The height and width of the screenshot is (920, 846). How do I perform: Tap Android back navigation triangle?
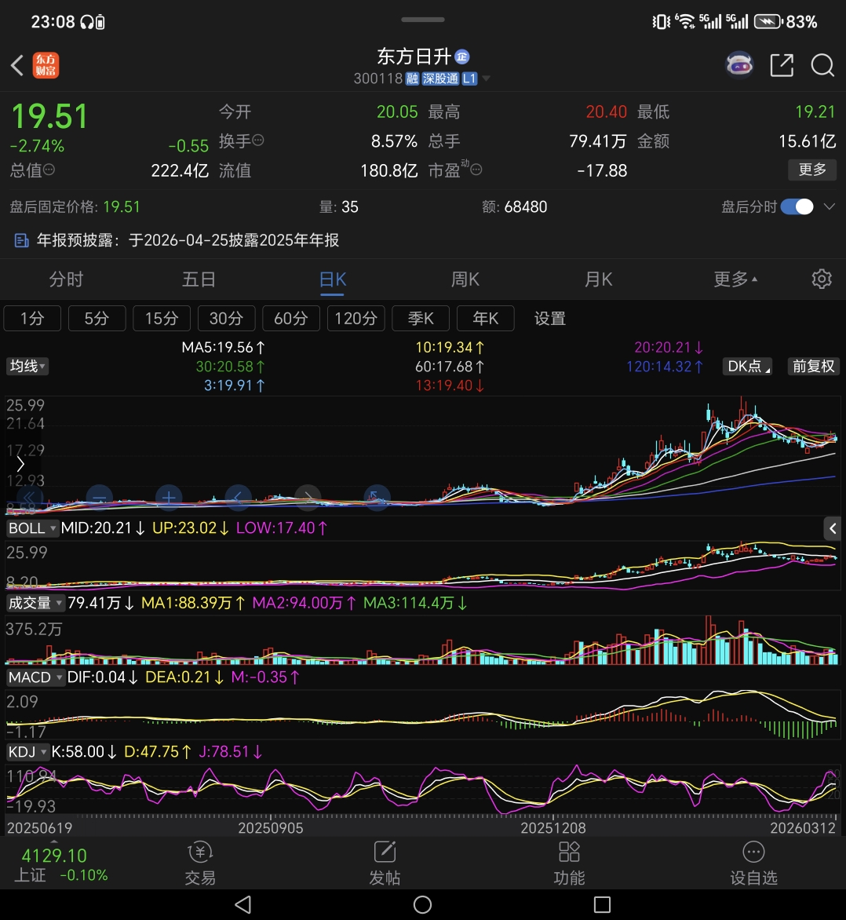[x=242, y=904]
